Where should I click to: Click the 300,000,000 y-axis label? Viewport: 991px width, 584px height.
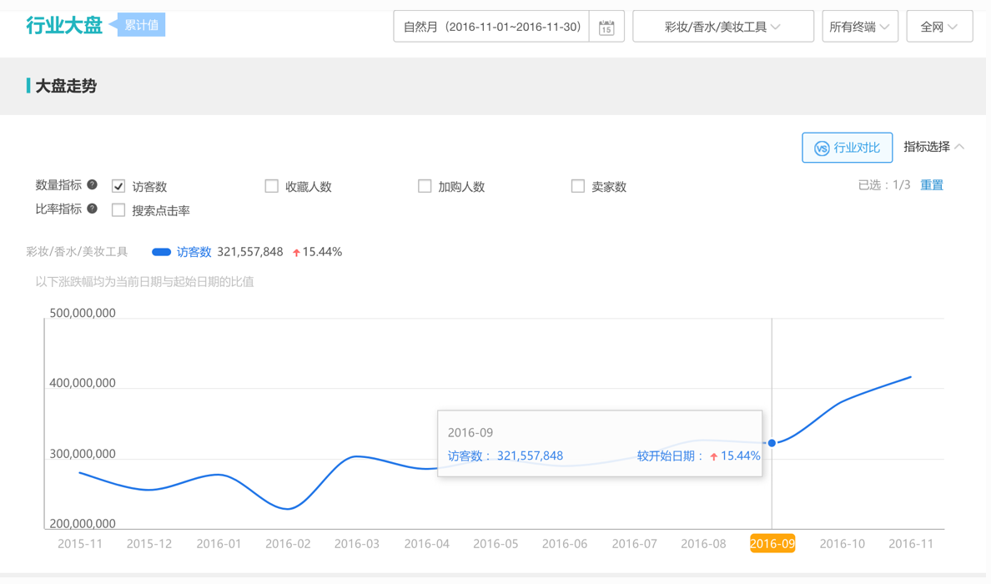[82, 454]
